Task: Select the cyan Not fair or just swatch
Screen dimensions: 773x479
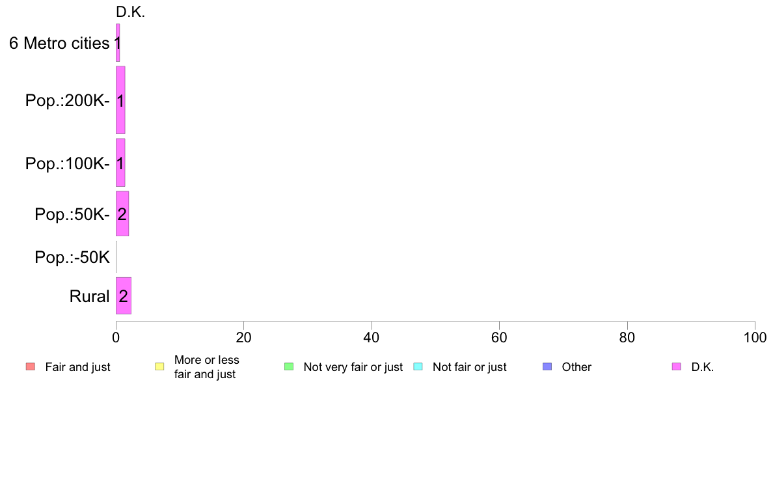Action: click(x=418, y=366)
